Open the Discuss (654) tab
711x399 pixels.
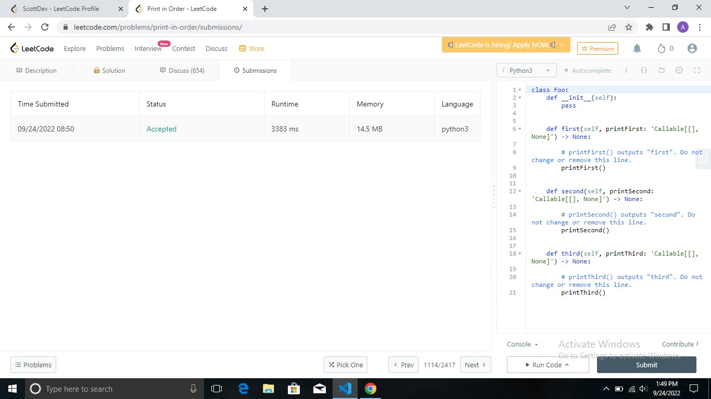coord(182,70)
